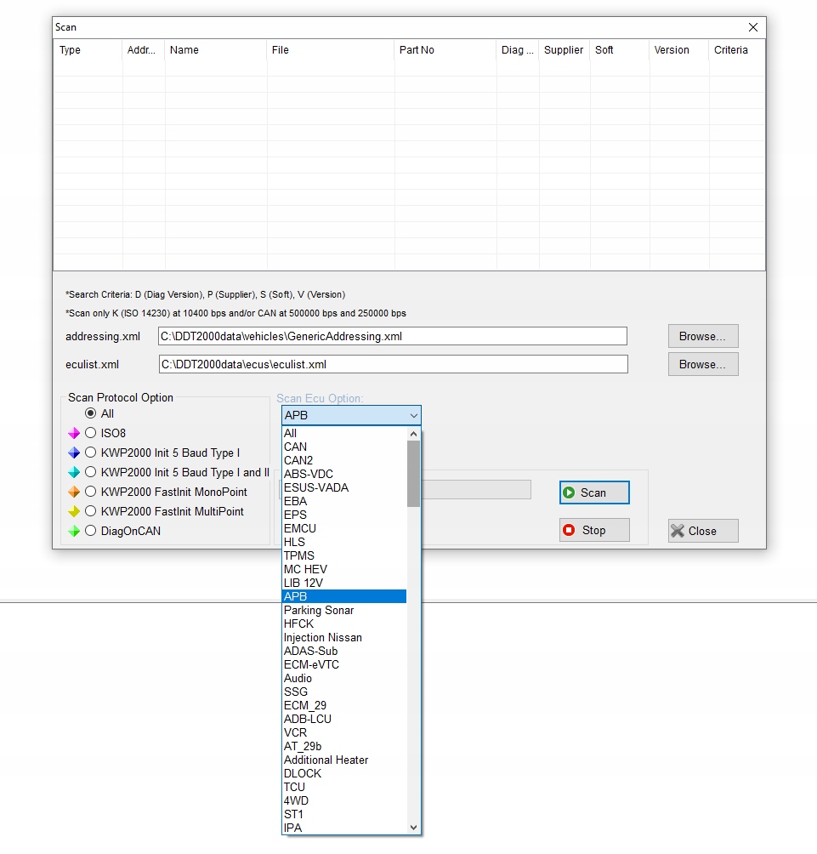
Task: Pick CAN2 in the ECU list
Action: [x=344, y=461]
